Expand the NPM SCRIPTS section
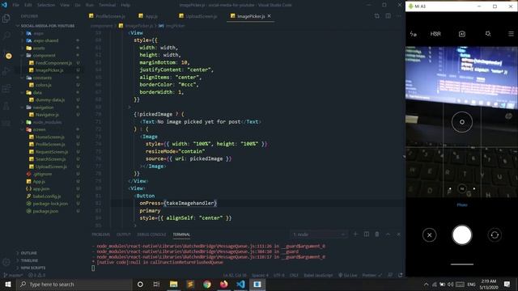Screen dimensions: 518x291 (x=33, y=268)
